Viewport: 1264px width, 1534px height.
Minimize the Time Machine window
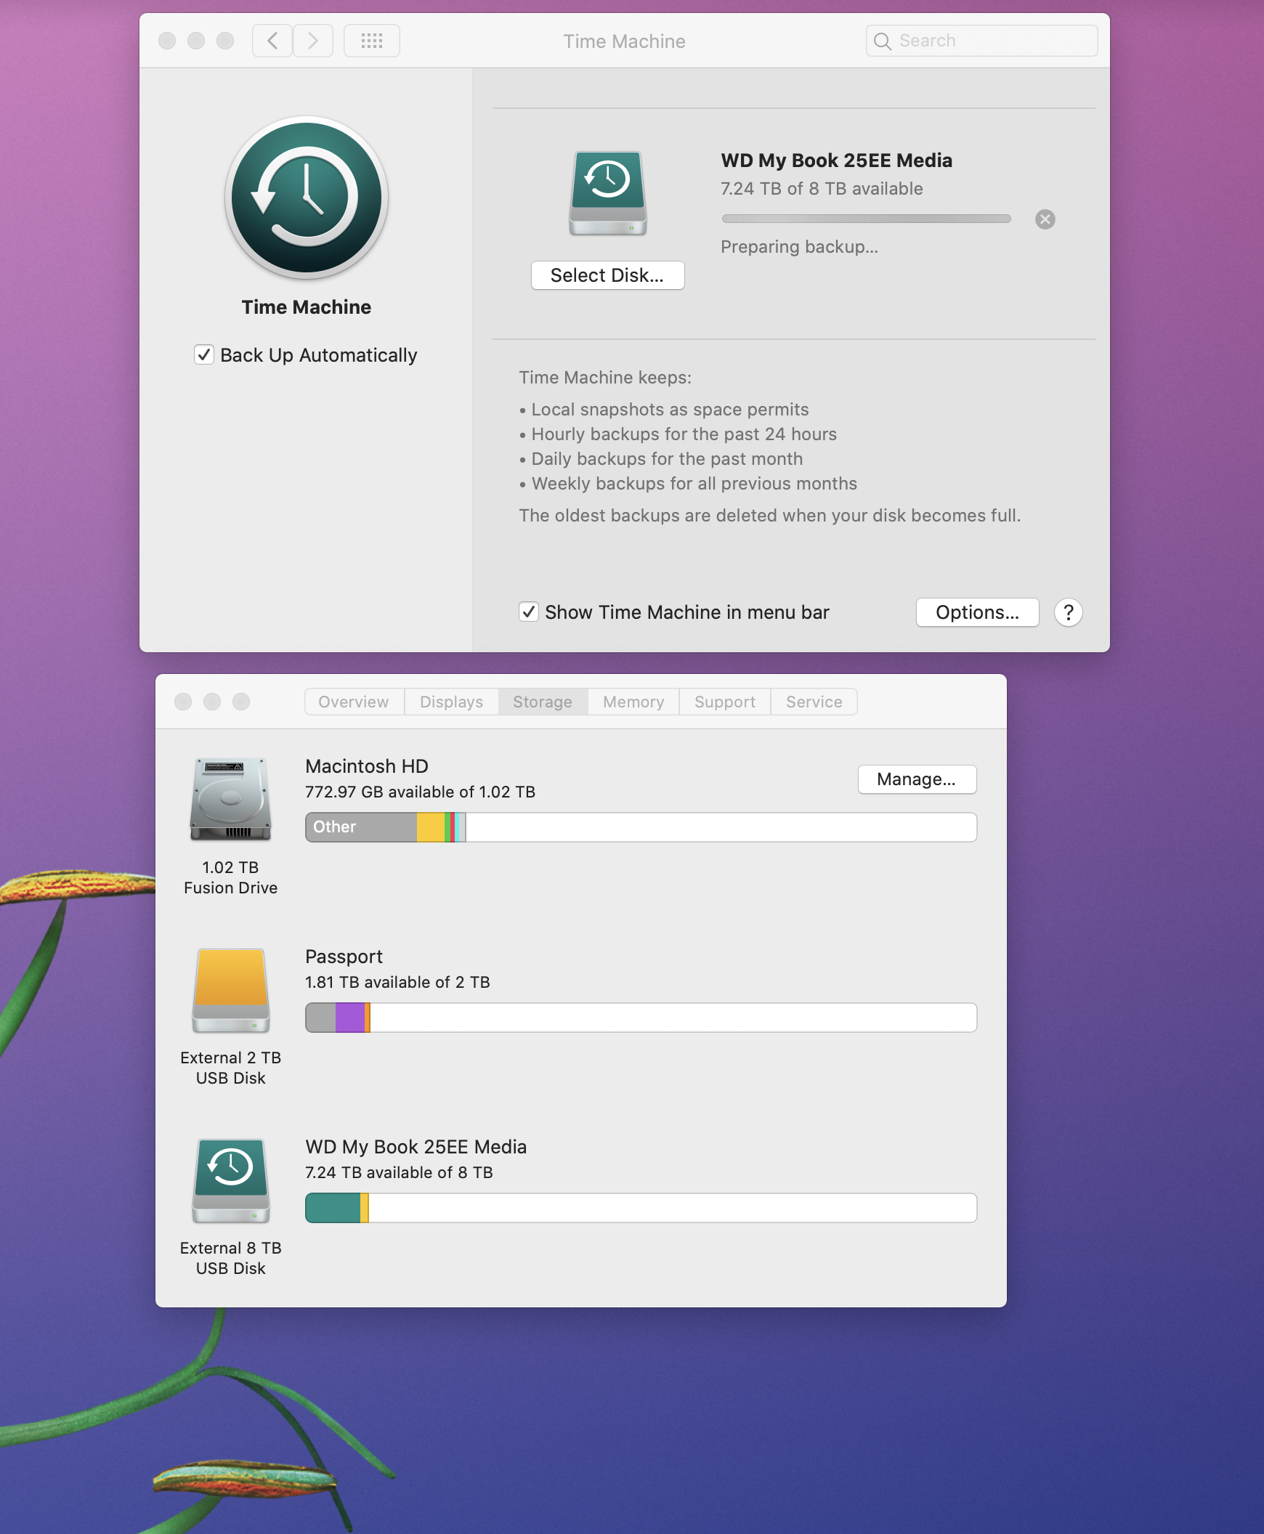[x=196, y=41]
